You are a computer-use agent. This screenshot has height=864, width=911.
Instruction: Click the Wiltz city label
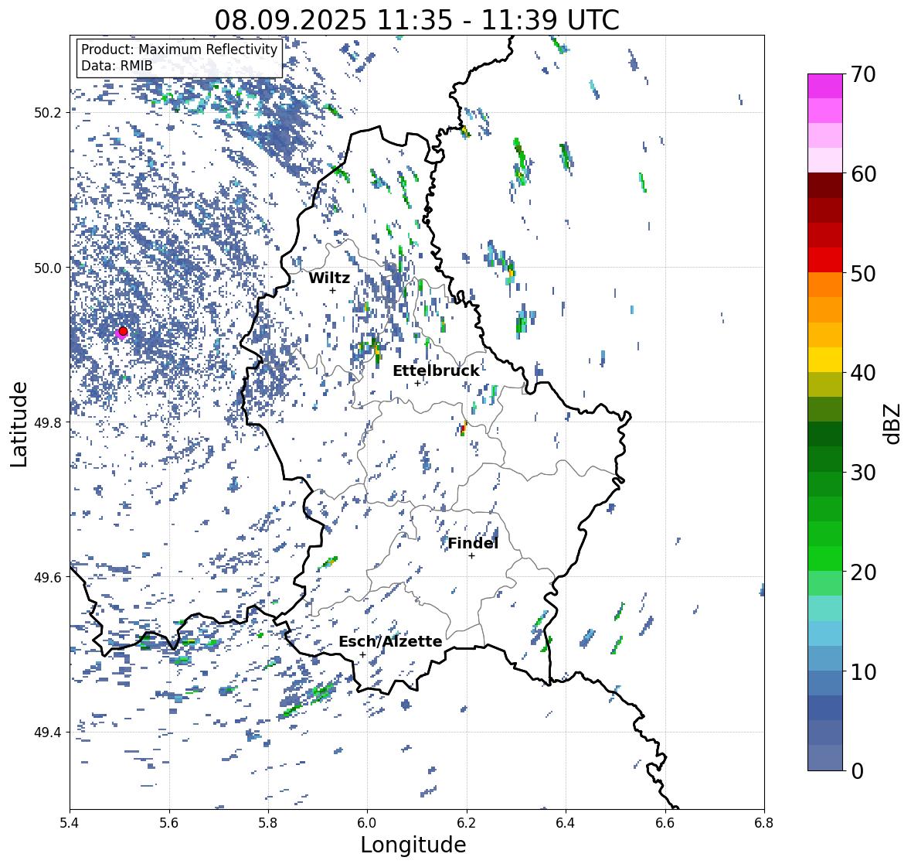[329, 278]
